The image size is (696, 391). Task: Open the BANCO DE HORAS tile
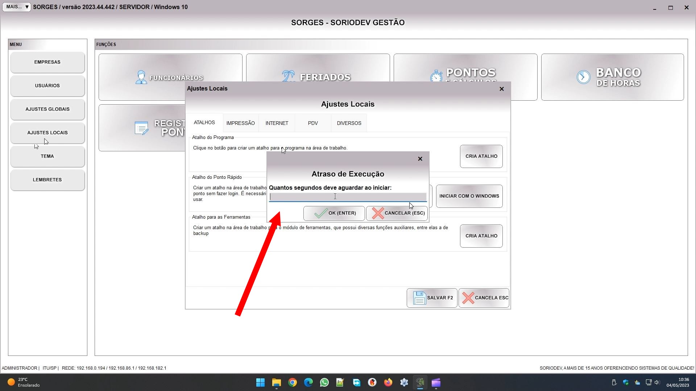tap(612, 77)
